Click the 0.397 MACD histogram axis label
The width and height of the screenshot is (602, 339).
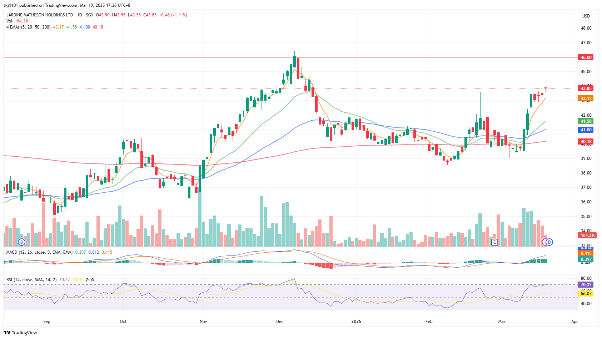pyautogui.click(x=586, y=259)
